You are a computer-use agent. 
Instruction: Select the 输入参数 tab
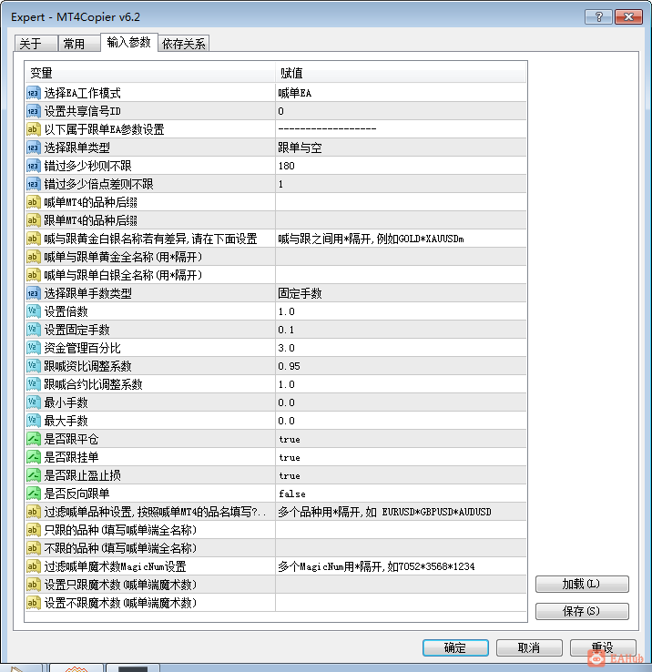point(129,43)
